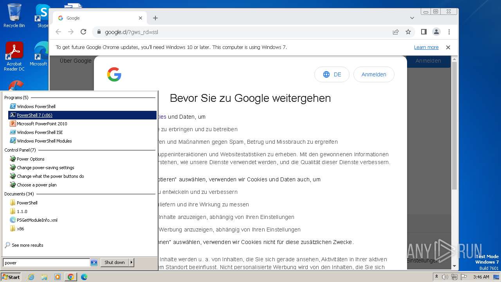Click the Programs (5) group header
Screen dimensions: 501x282
pos(16,98)
